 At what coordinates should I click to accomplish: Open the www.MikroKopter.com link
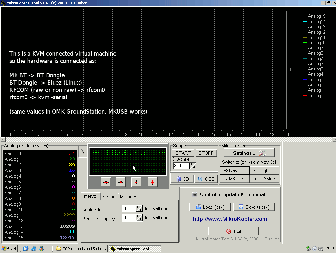pyautogui.click(x=230, y=219)
